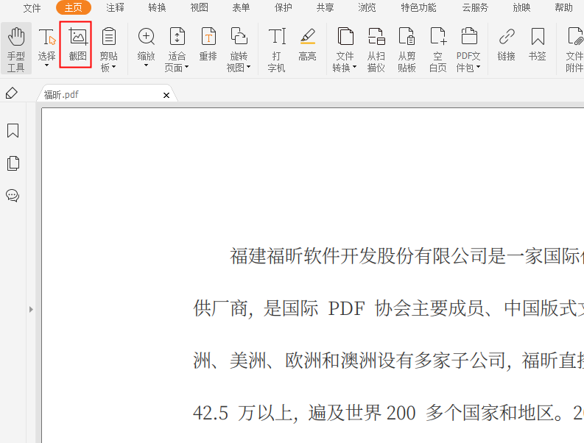Click the Snapshot tool (截图)

(77, 44)
